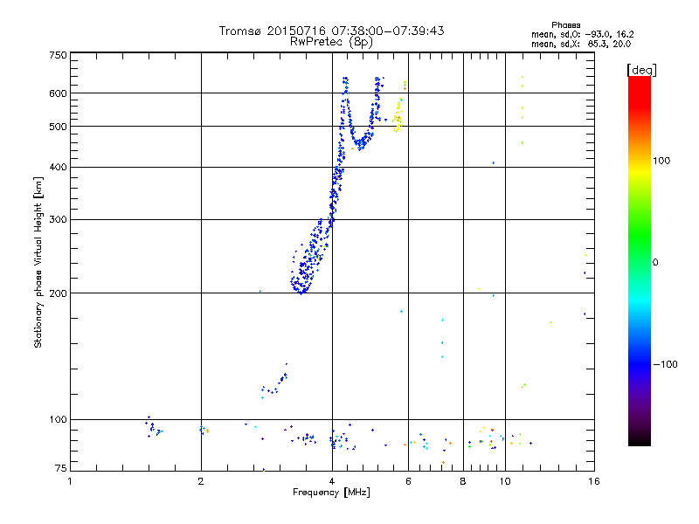
Task: Click y-axis tick label "200"
Action: (58, 293)
